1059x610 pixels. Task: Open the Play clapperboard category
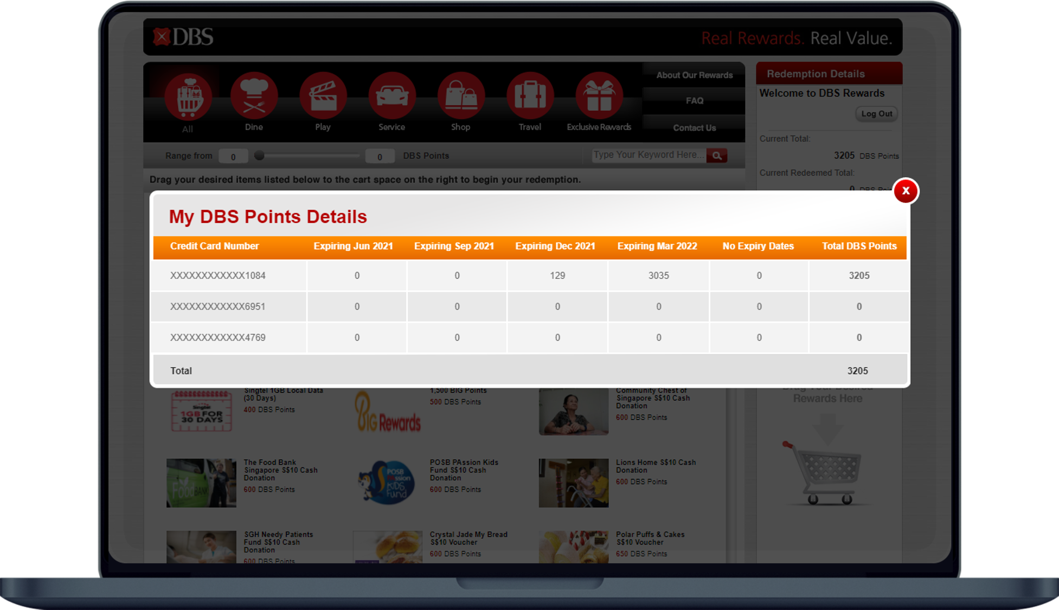click(x=323, y=96)
